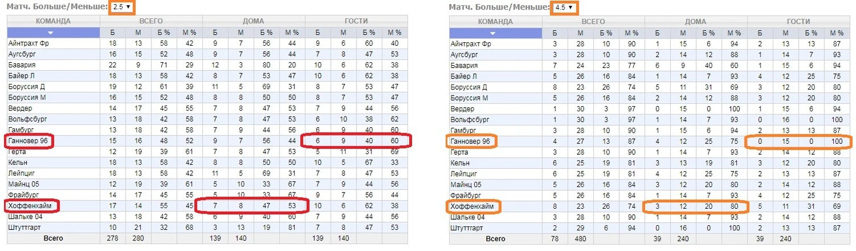Select the ВСЕГО header in 2.5 table
Screen dimensions: 856x251
(151, 22)
